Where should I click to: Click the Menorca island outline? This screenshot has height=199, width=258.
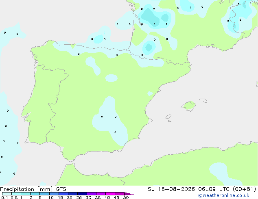point(203,100)
